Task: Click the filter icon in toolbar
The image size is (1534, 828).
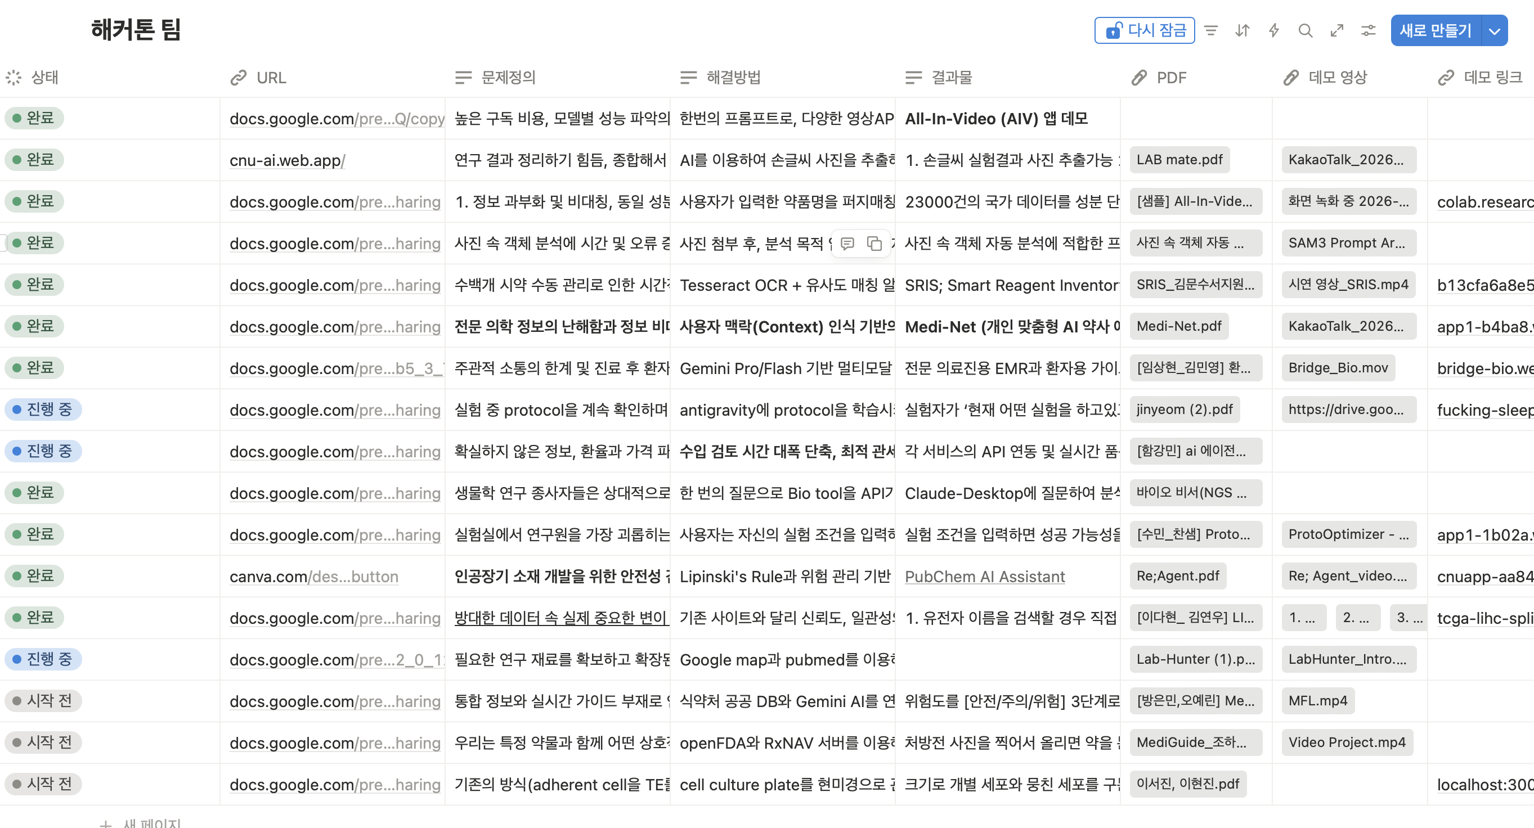Action: tap(1210, 30)
